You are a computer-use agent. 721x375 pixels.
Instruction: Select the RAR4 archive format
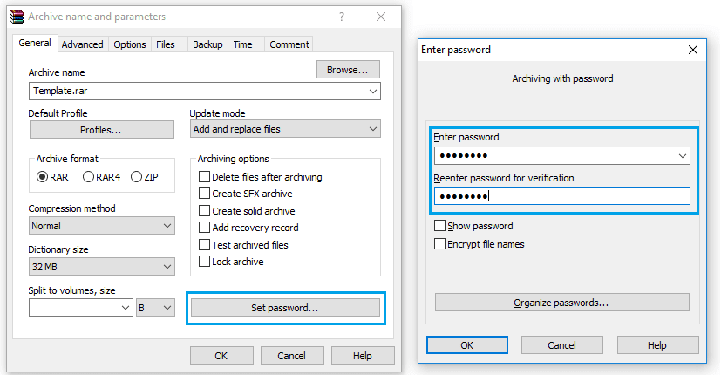102,177
